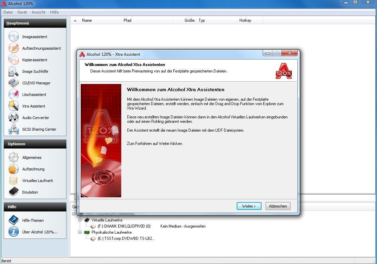This screenshot has width=377, height=264.
Task: Collapse the Virtuelle Laufwerke tree node
Action: [80, 220]
